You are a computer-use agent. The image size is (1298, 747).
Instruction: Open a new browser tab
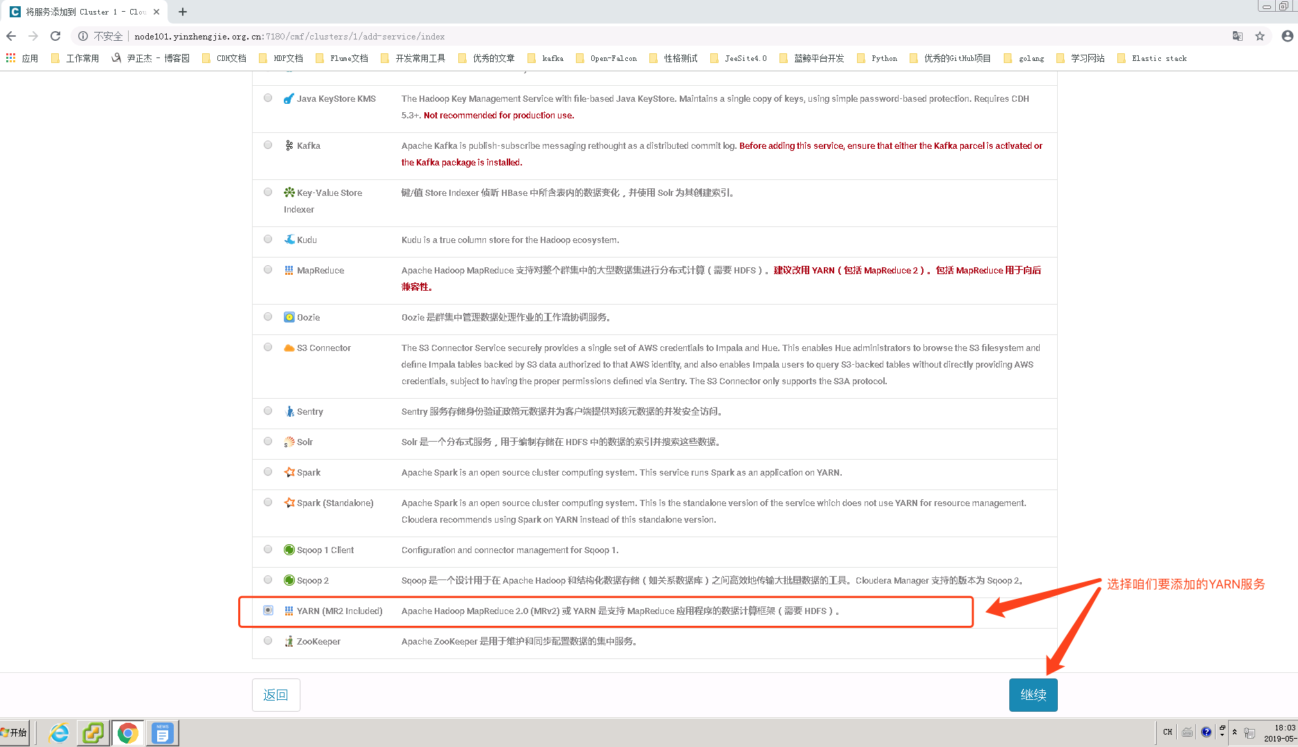click(x=183, y=12)
